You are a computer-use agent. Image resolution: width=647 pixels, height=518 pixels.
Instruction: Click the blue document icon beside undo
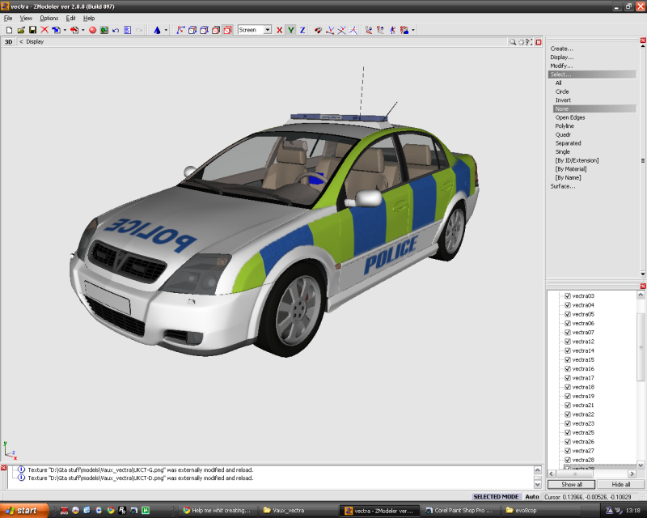128,30
